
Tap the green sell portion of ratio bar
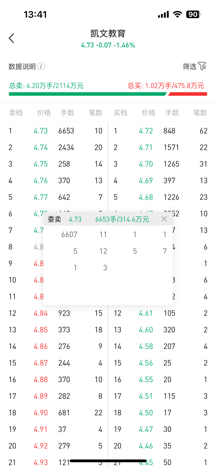click(x=88, y=94)
